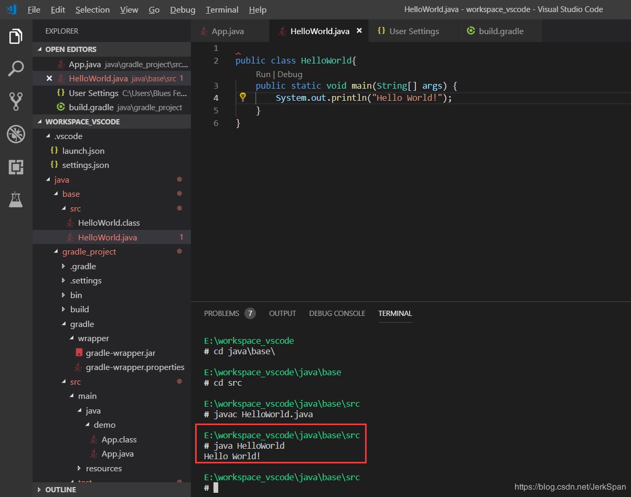The height and width of the screenshot is (497, 631).
Task: Expand the resources folder
Action: tap(103, 468)
